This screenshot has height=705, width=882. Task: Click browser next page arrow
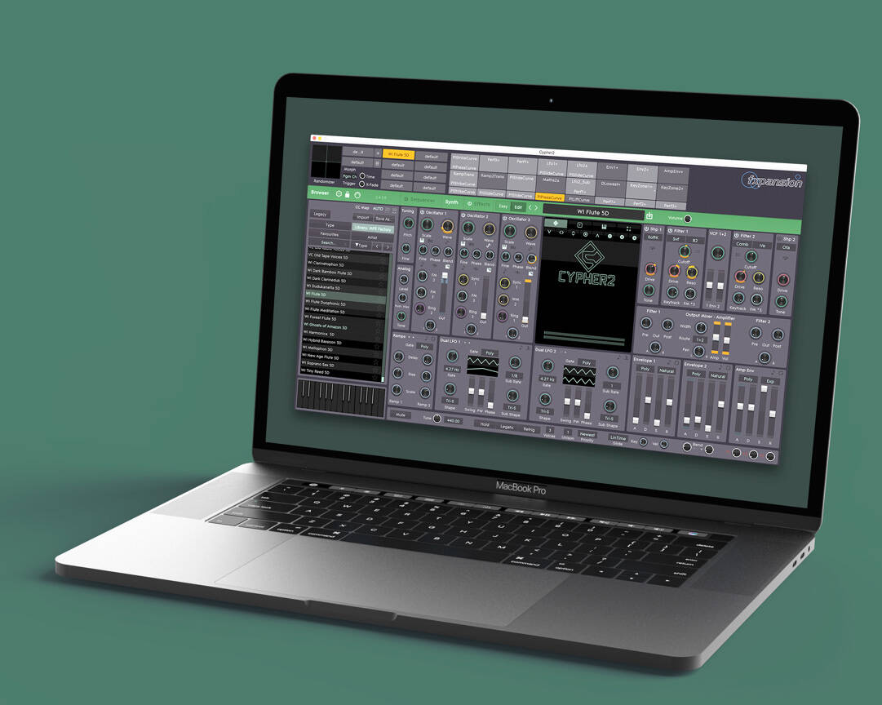(388, 247)
